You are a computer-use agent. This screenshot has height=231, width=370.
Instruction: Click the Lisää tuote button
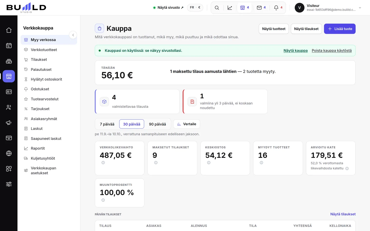pyautogui.click(x=340, y=29)
